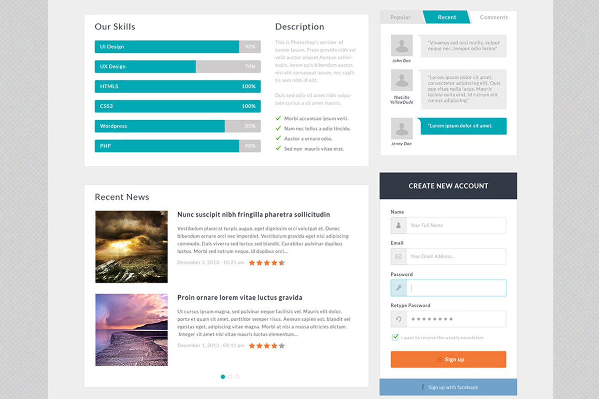This screenshot has height=399, width=599.
Task: Click the Facebook f icon
Action: tap(423, 387)
